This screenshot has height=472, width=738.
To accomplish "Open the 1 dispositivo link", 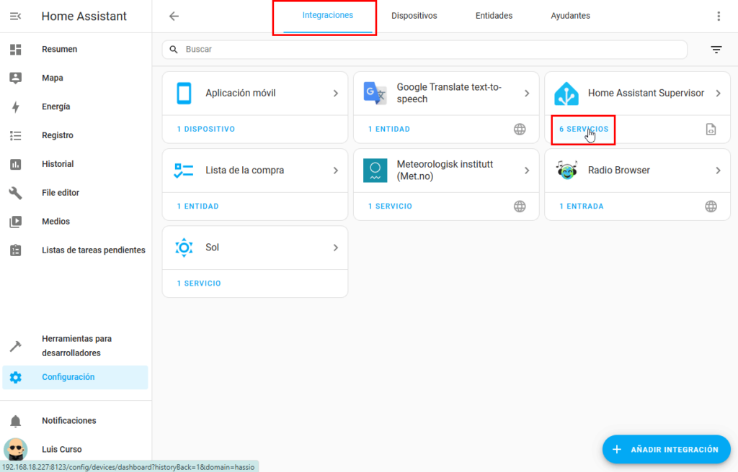I will [206, 130].
